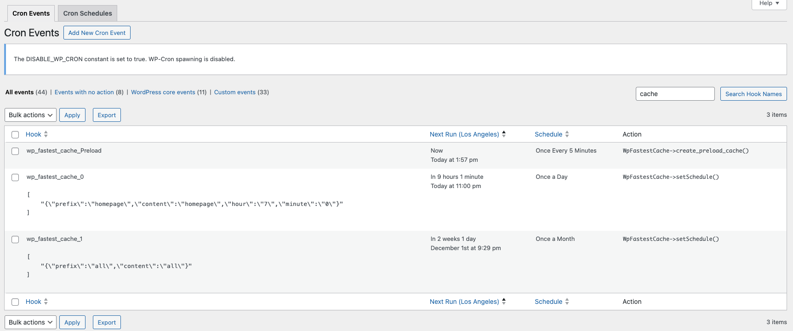The image size is (793, 331).
Task: Filter by WordPress core events
Action: click(x=163, y=92)
